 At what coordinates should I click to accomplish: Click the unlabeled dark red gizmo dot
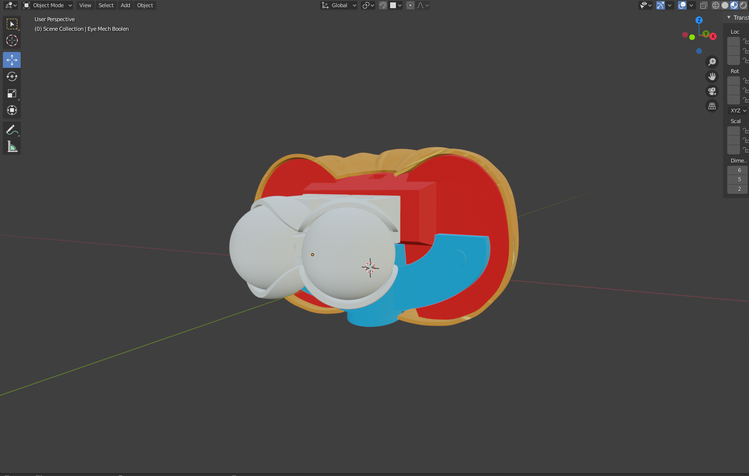(x=685, y=35)
